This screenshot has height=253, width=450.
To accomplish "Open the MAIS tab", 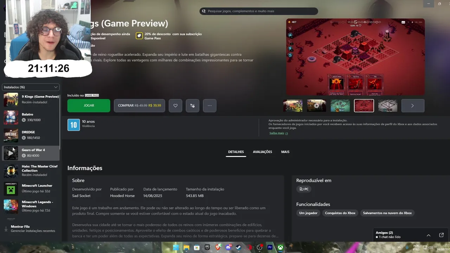I will 285,152.
